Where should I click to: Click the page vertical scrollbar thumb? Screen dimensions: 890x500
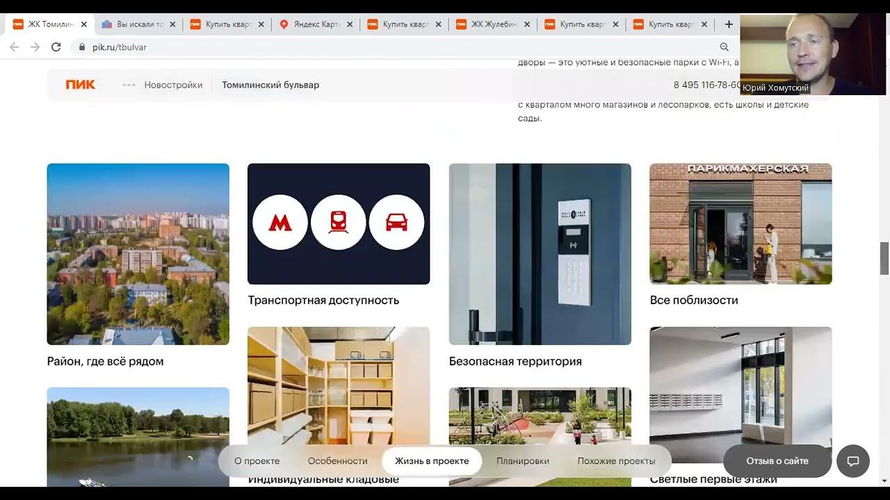coord(884,258)
